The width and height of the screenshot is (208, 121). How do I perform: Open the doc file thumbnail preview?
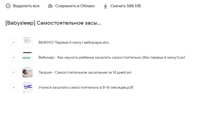[x=27, y=42]
